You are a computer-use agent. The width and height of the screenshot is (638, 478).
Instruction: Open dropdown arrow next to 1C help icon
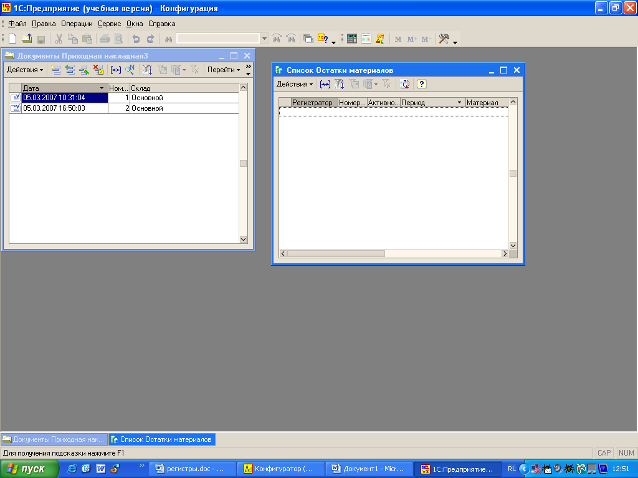coord(334,42)
